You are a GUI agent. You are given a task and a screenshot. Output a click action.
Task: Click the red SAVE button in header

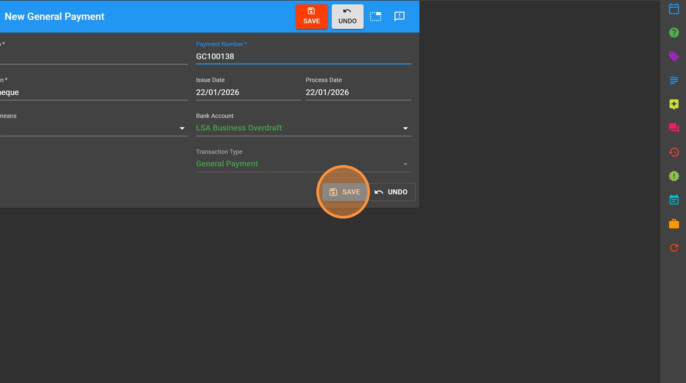click(x=311, y=16)
